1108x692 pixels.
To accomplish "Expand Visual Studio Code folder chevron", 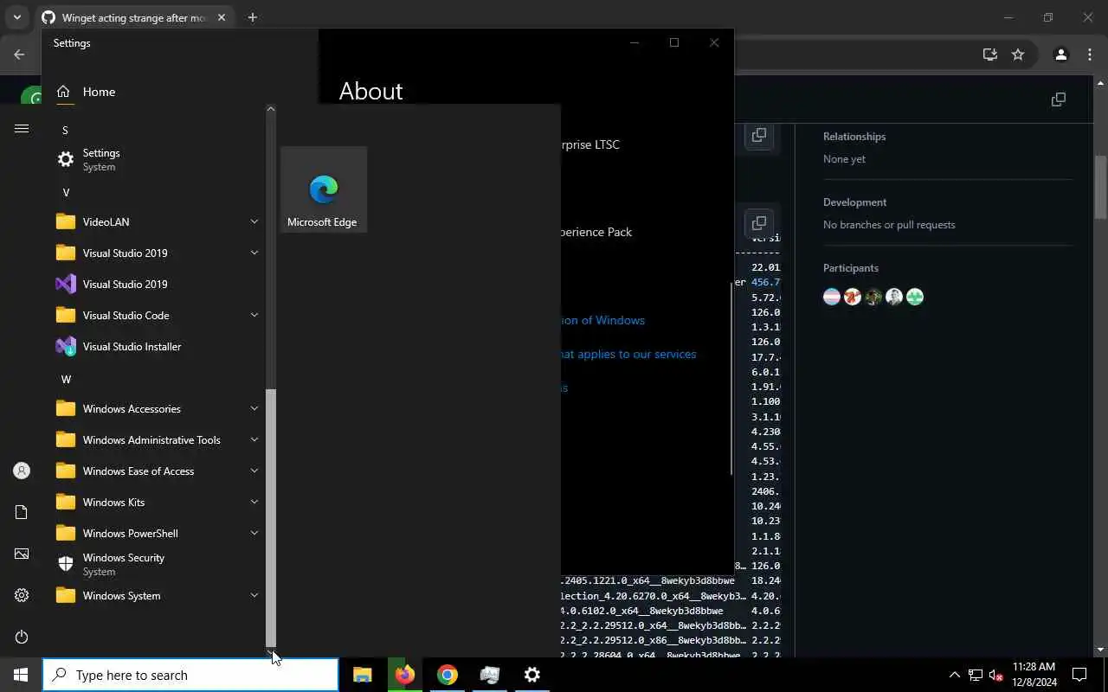I will point(254,315).
